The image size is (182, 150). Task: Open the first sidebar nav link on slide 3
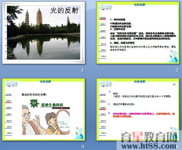(9, 95)
